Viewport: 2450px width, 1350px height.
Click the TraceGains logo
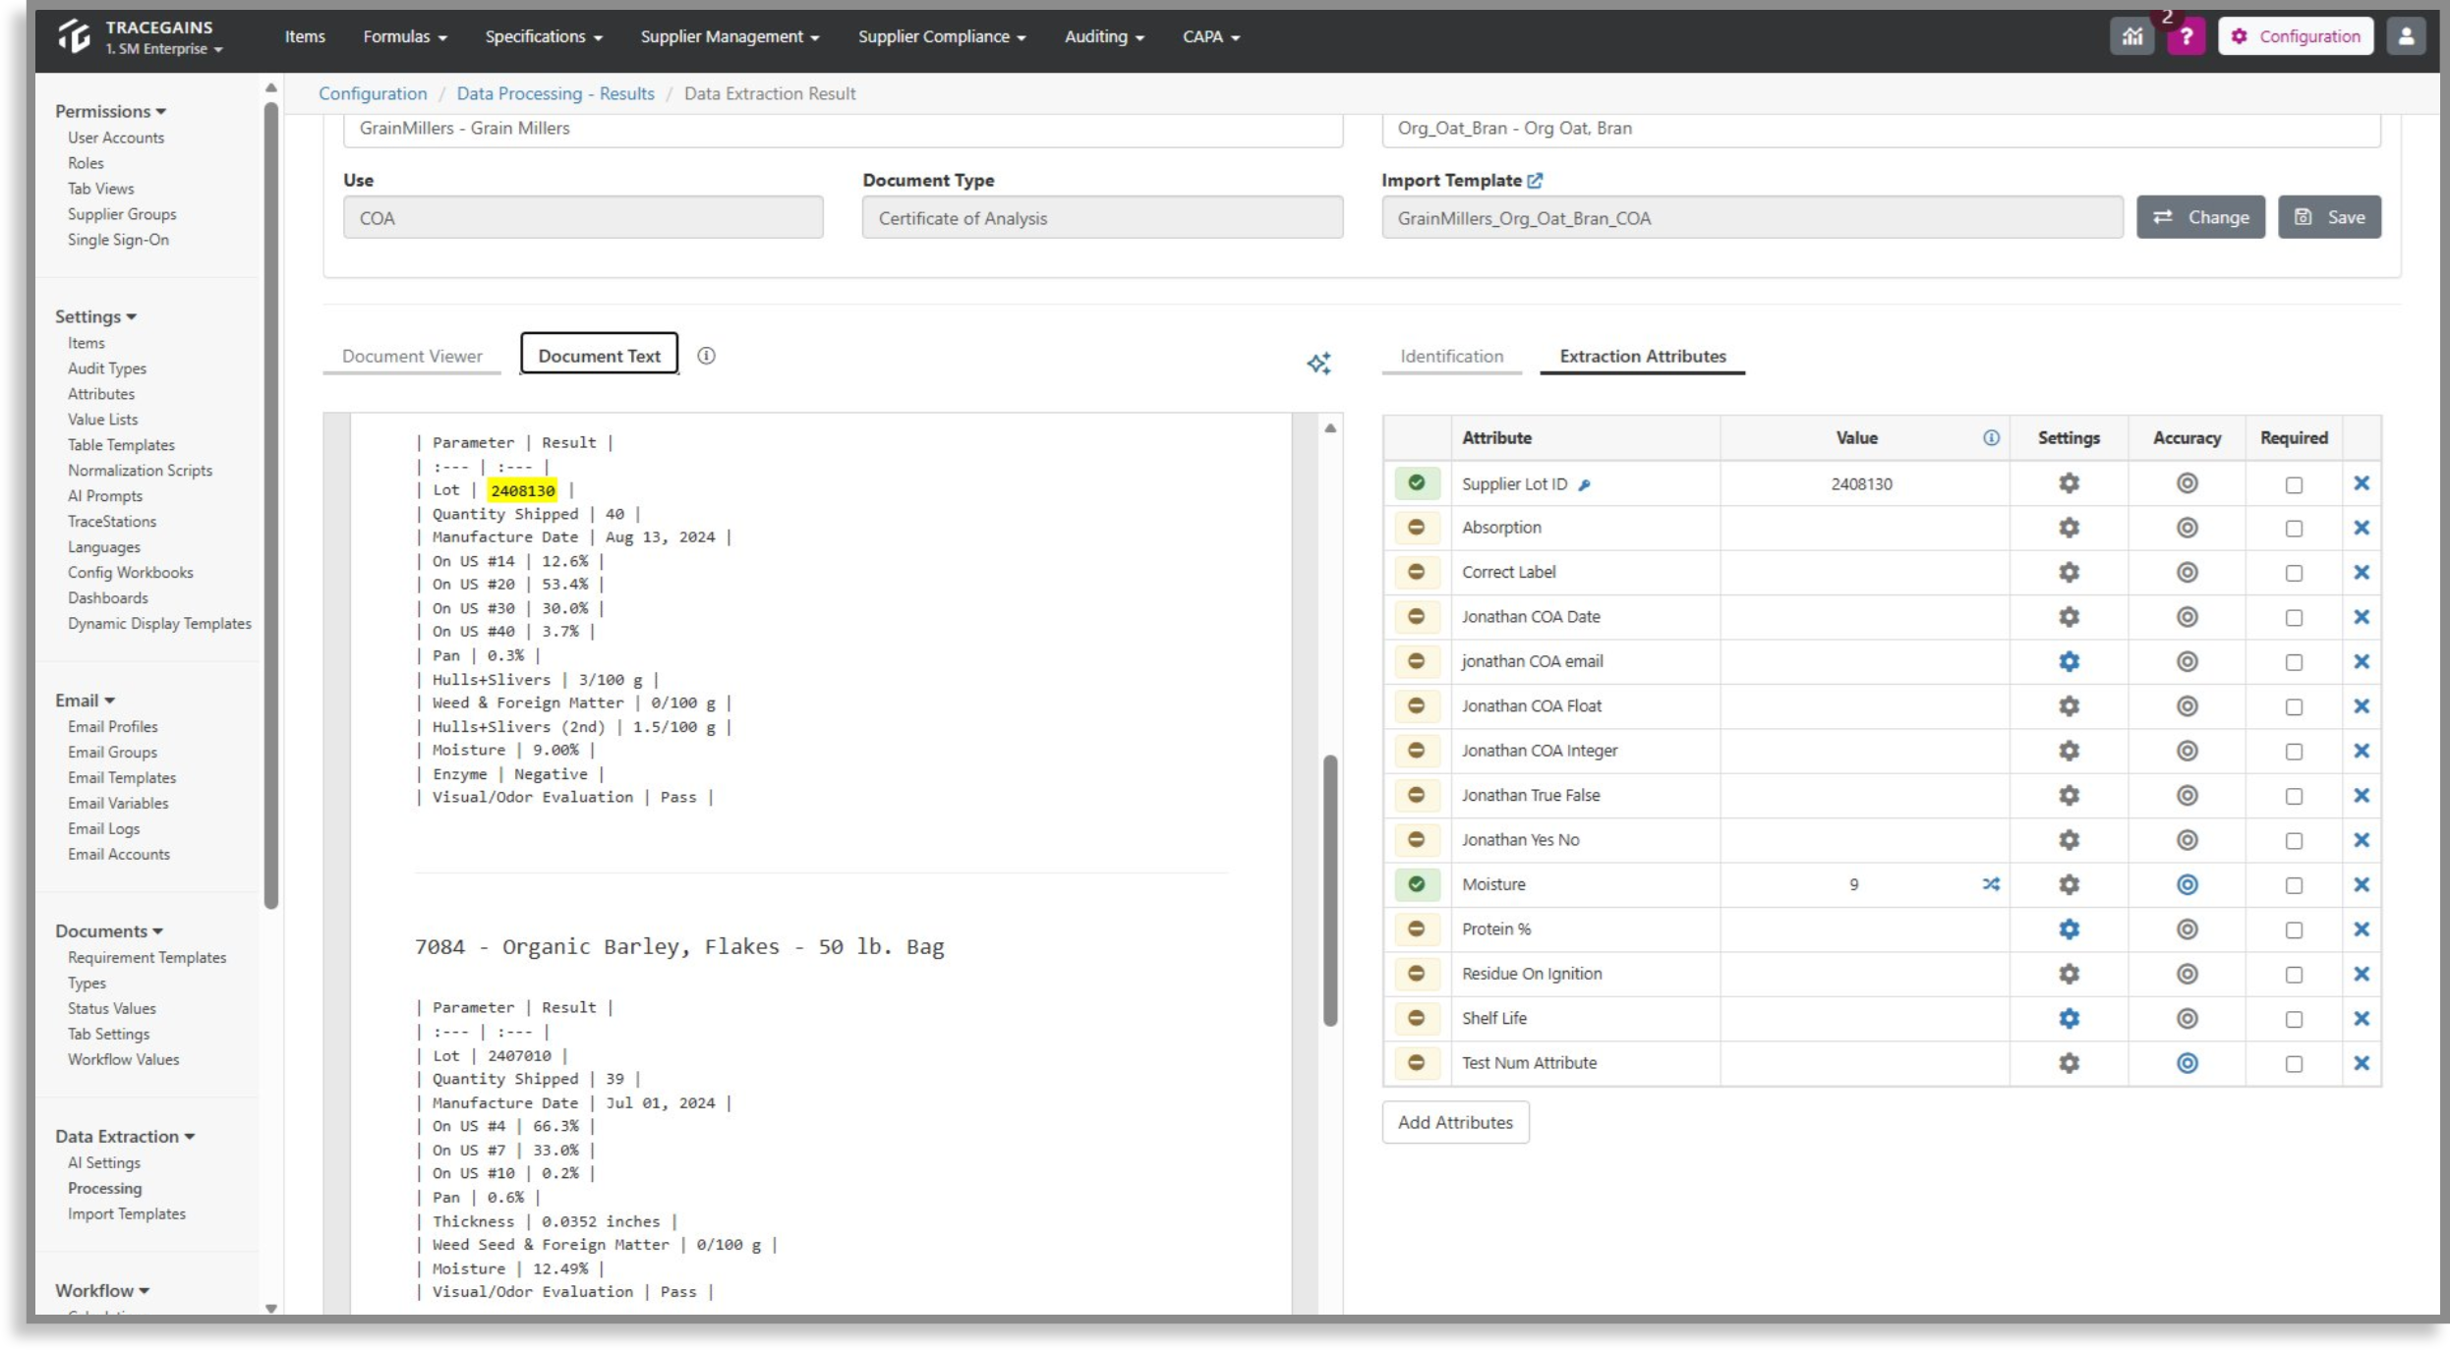[75, 36]
